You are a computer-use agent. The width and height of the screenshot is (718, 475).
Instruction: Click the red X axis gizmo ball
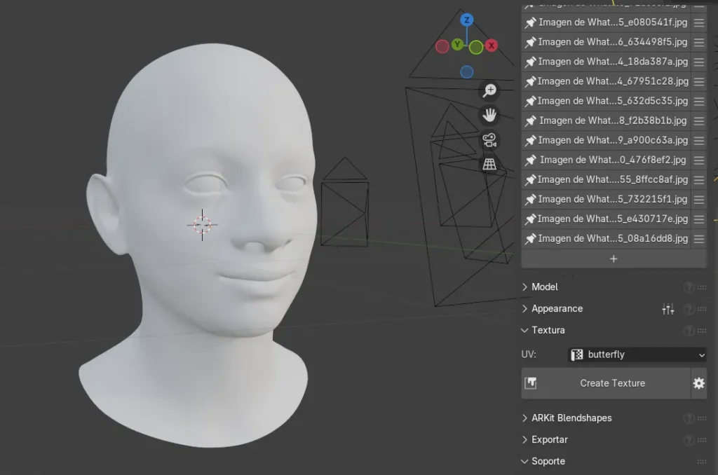pos(492,46)
